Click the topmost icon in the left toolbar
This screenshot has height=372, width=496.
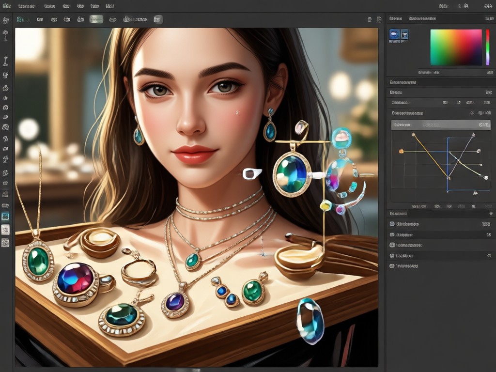(x=5, y=21)
